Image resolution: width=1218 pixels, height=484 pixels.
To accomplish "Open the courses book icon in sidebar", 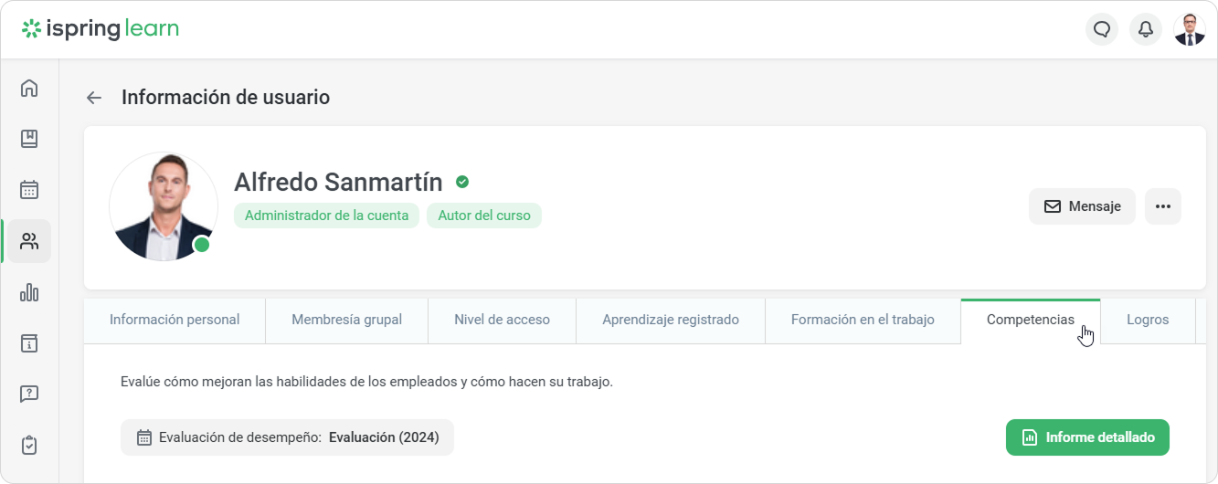I will 29,139.
